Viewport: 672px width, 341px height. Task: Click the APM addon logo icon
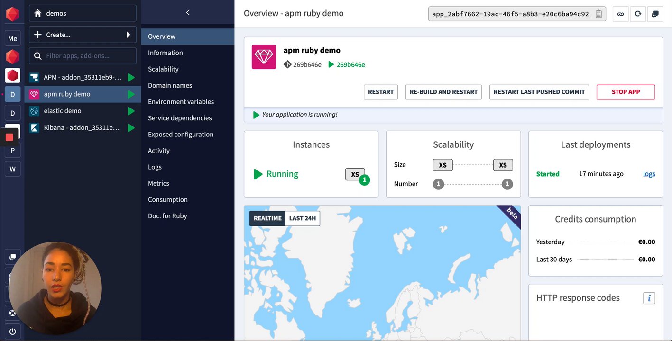click(34, 77)
